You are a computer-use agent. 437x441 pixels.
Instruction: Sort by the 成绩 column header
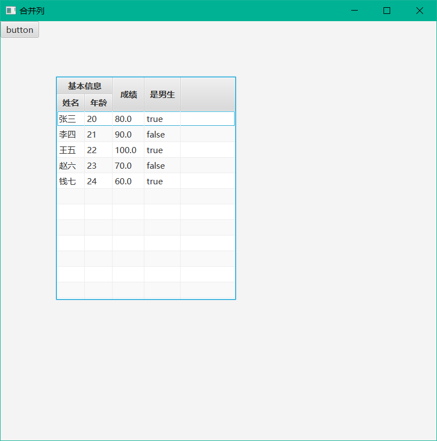tap(128, 94)
